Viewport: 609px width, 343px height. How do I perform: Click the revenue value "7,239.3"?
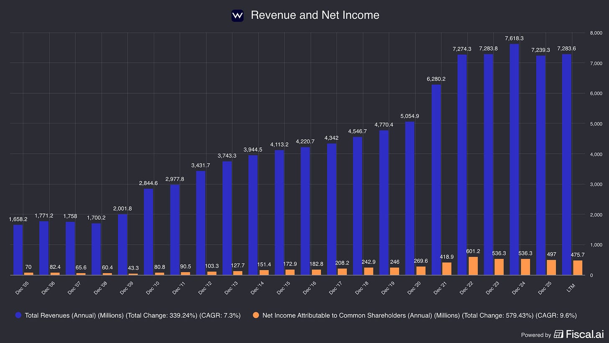541,50
